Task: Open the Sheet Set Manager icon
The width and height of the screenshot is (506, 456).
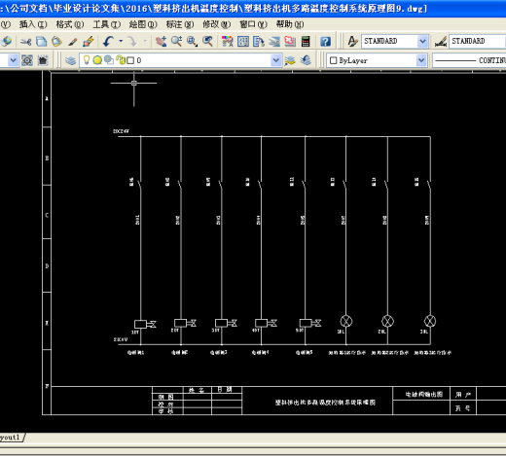Action: (x=274, y=42)
